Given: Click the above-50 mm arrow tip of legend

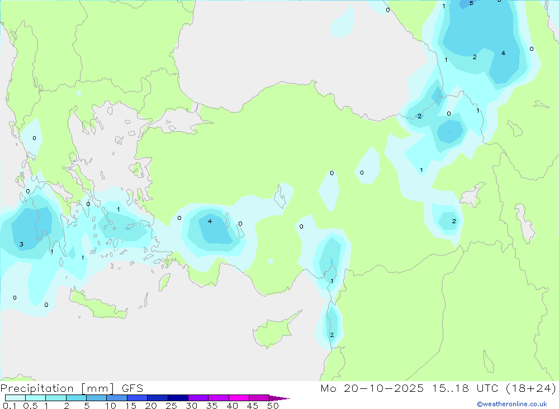Looking at the screenshot, I should pyautogui.click(x=279, y=398).
